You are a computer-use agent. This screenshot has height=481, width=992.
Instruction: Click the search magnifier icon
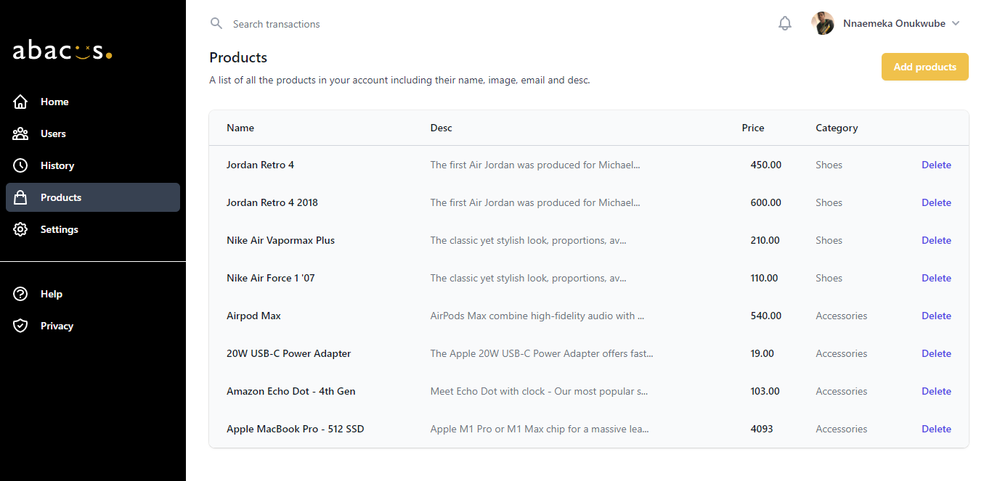pyautogui.click(x=216, y=23)
